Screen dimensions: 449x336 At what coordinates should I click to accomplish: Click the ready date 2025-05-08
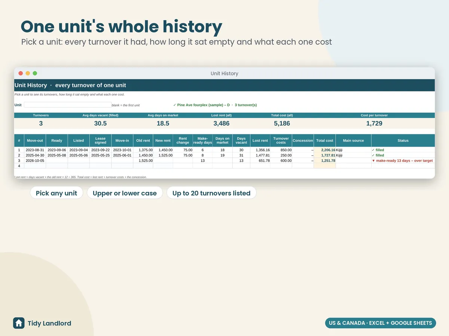57,155
